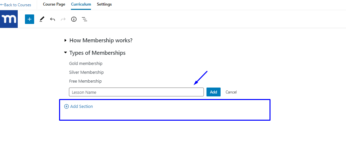Open the Gold membership lesson
The image size is (346, 141).
click(86, 64)
